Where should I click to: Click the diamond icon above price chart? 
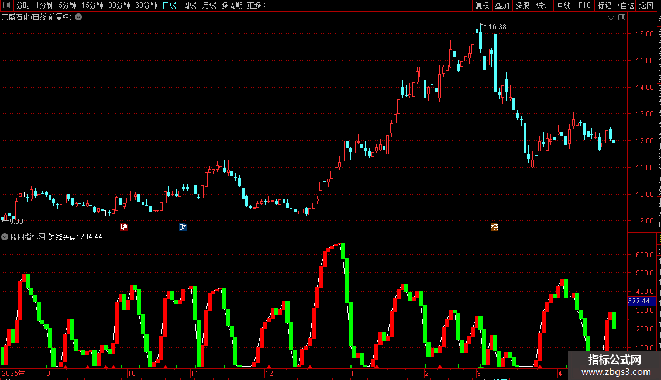611,18
